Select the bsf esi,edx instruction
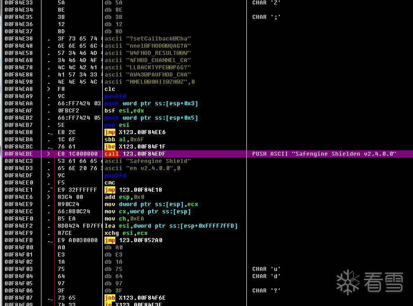This screenshot has width=413, height=306. [x=124, y=111]
